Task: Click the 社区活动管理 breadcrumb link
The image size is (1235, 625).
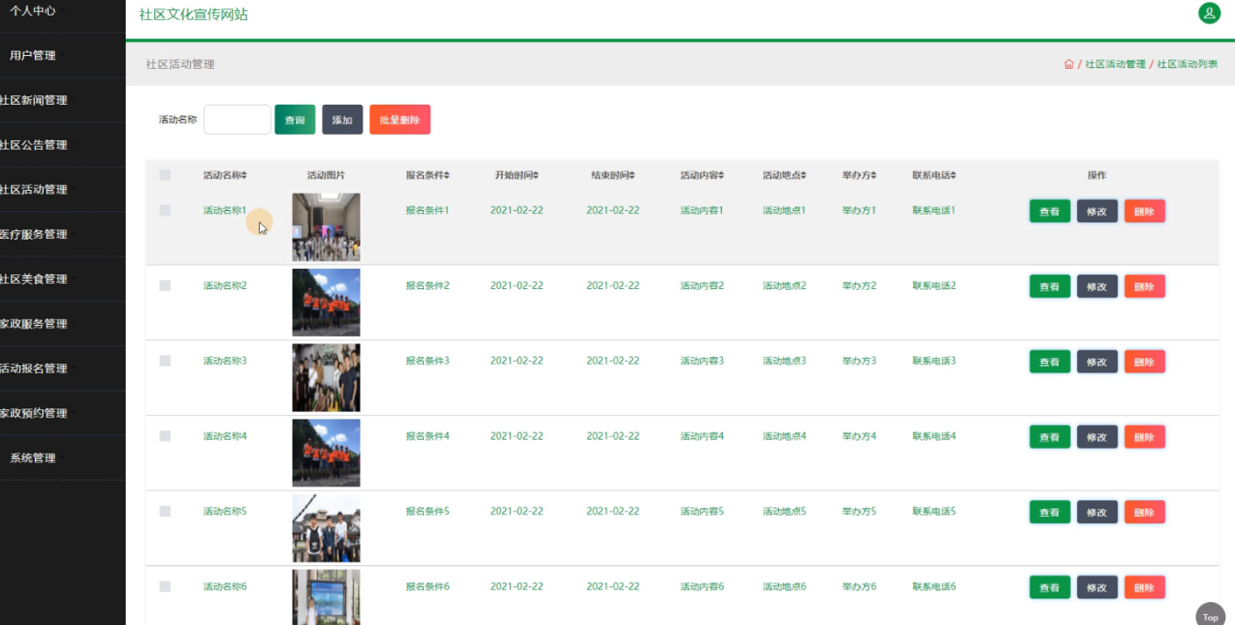Action: 1115,64
